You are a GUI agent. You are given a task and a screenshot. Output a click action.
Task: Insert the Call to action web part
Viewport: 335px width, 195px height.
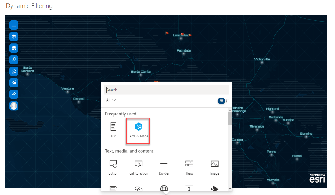point(139,167)
